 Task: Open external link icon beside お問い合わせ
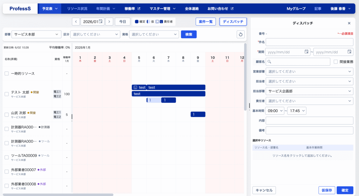point(232,9)
